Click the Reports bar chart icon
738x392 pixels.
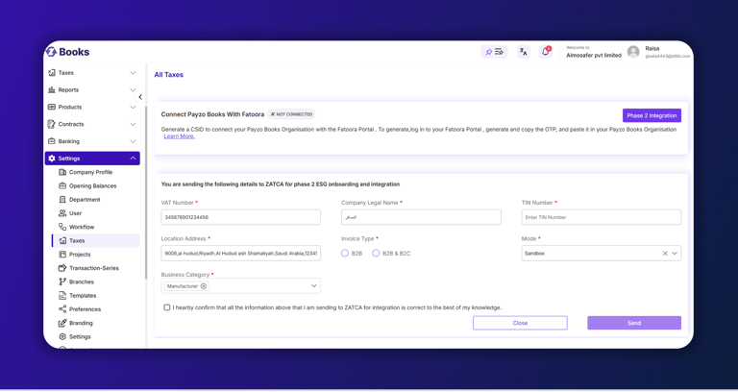tap(52, 90)
